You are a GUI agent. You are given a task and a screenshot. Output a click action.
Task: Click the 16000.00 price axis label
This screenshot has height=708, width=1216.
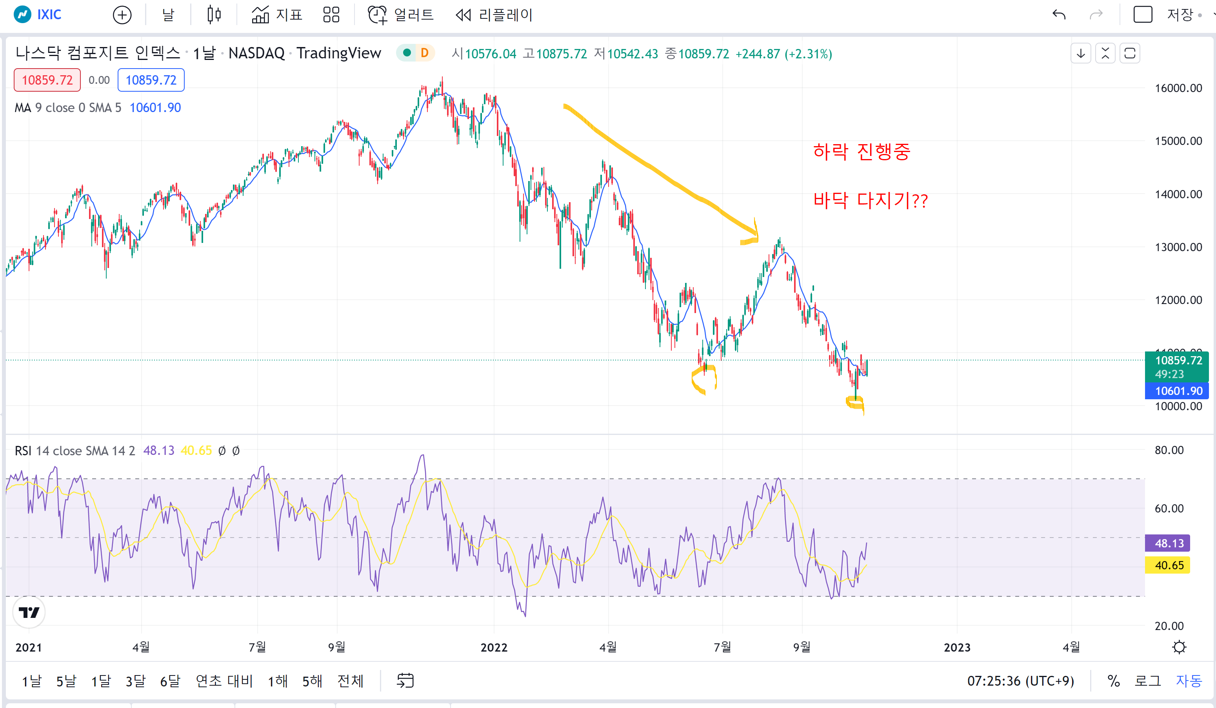coord(1178,88)
